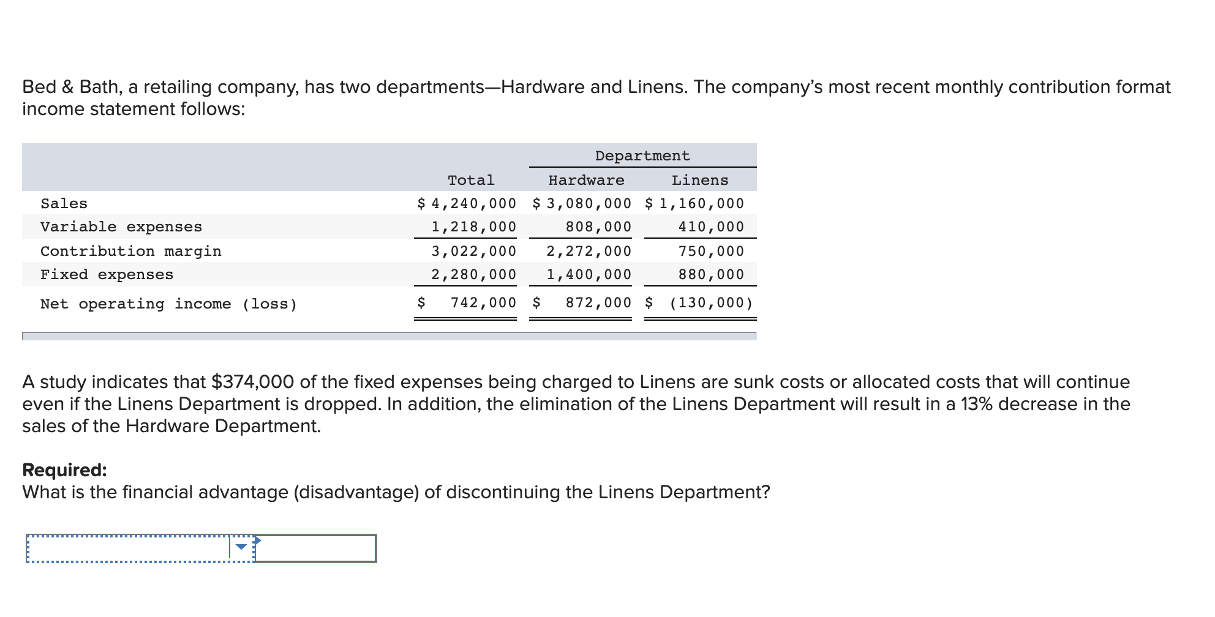Click the table's horizontal scrollbar

[x=389, y=336]
